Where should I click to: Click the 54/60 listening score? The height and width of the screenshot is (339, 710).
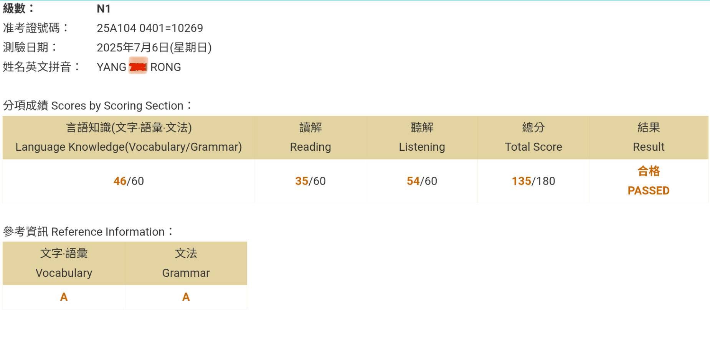(422, 181)
